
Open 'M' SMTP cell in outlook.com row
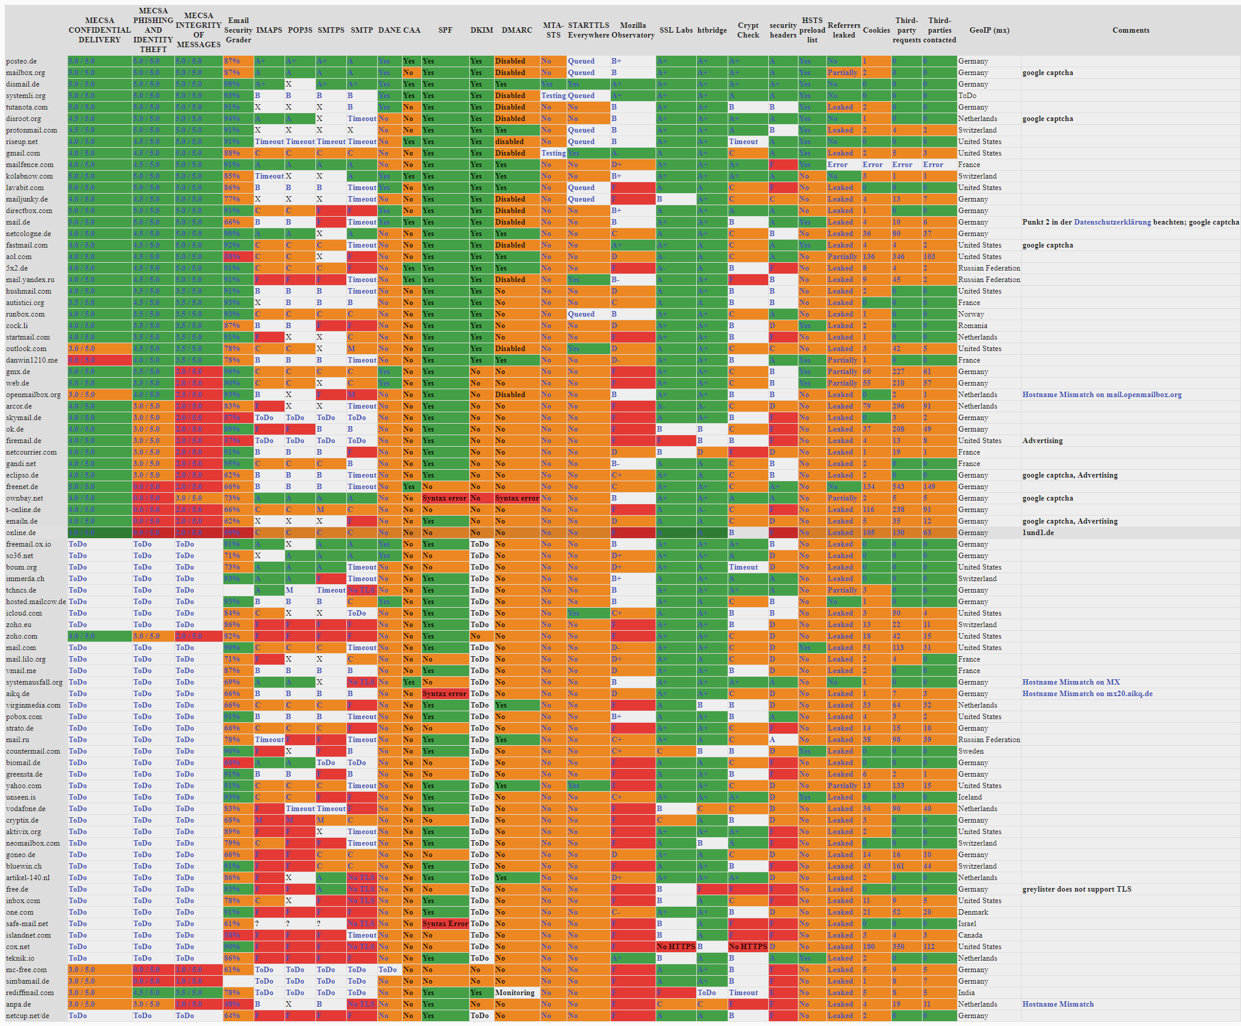coord(352,349)
